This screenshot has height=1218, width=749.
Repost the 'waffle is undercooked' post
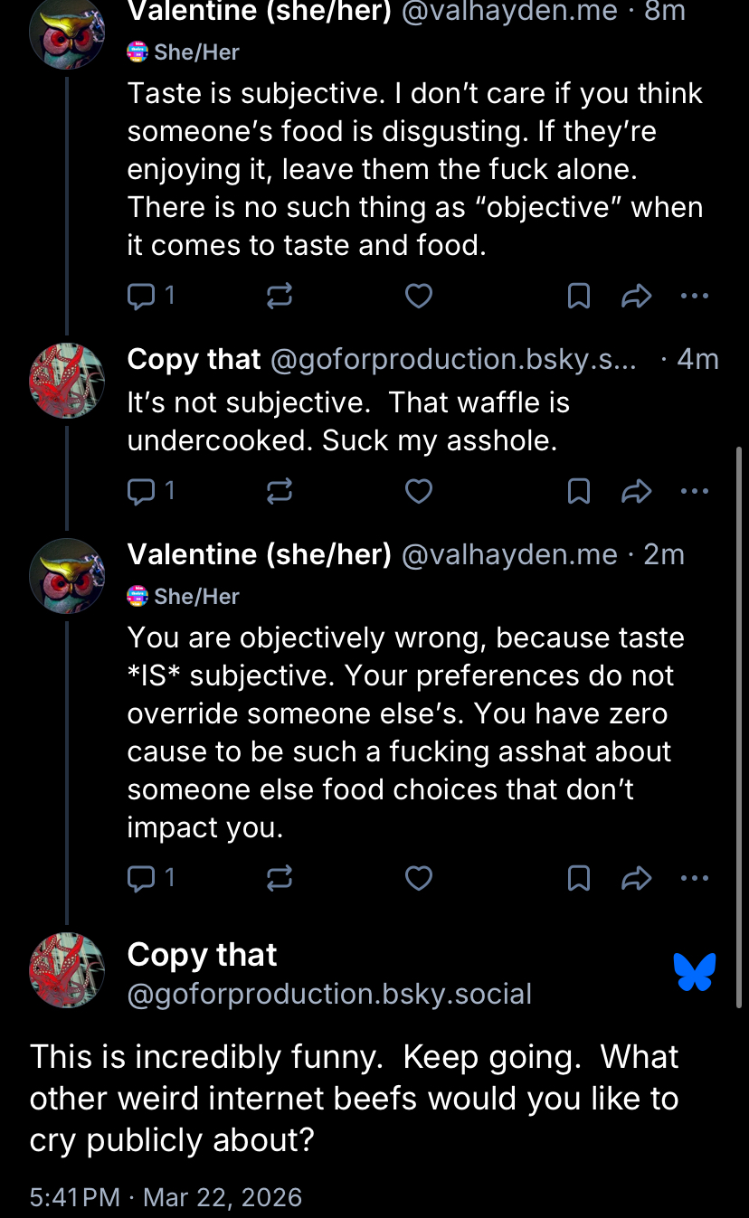[x=280, y=491]
